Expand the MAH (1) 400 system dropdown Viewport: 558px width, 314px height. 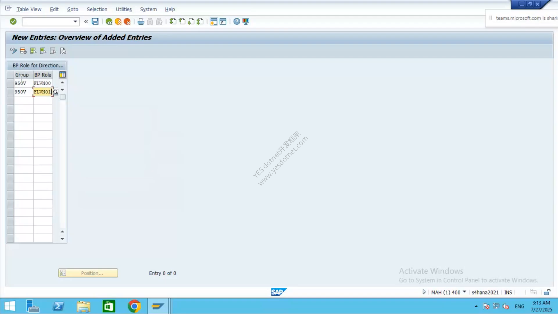coord(464,292)
